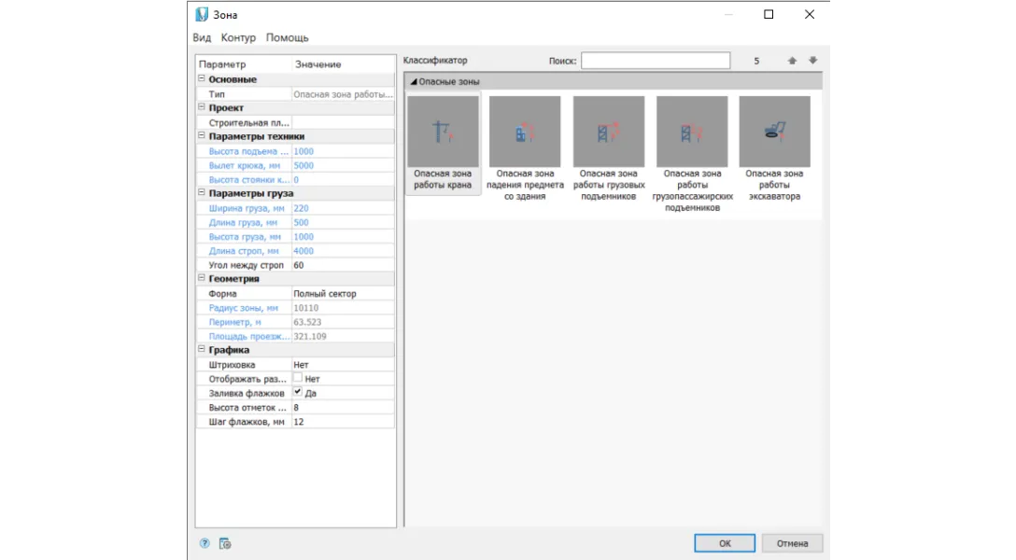The height and width of the screenshot is (560, 1016).
Task: Collapse the Проект section
Action: tap(202, 106)
